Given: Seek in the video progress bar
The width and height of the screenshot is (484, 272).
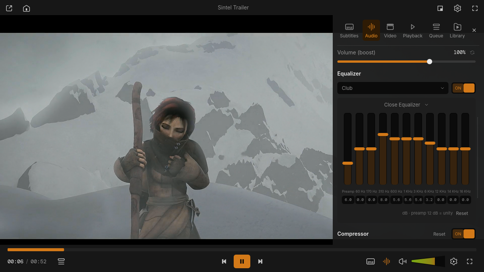Looking at the screenshot, I should (242, 250).
